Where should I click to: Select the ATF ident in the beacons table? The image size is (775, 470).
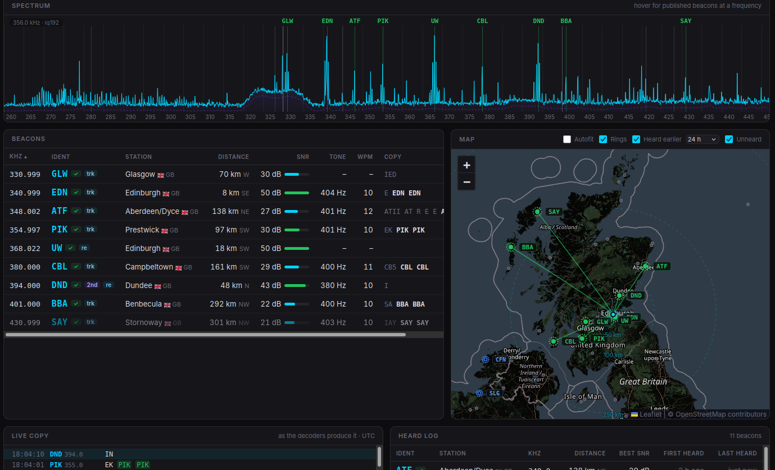(x=59, y=211)
